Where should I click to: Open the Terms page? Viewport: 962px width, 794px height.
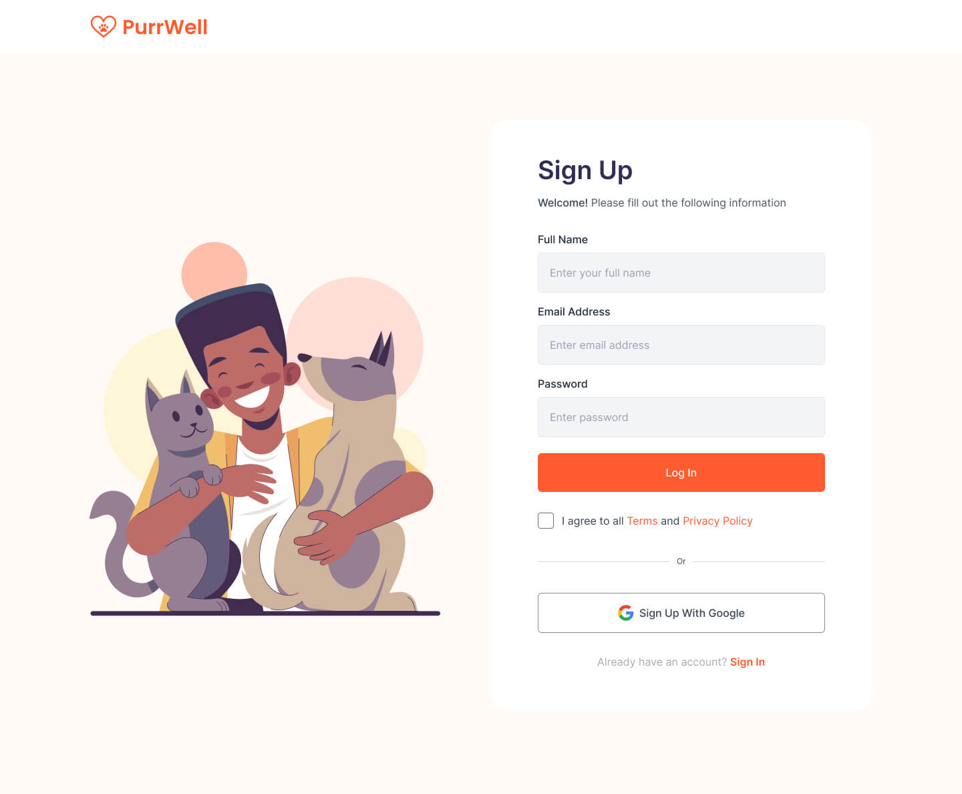click(x=642, y=521)
